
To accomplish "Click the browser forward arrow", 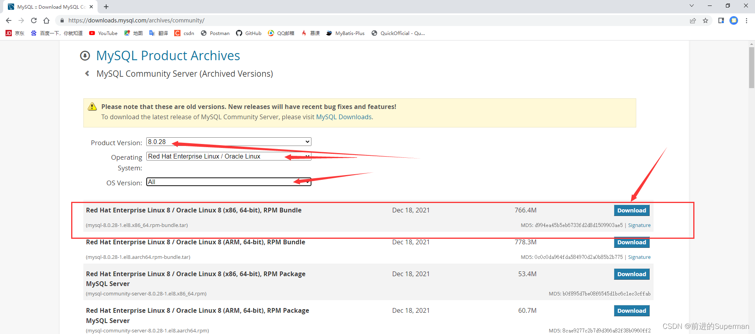I will (x=21, y=20).
